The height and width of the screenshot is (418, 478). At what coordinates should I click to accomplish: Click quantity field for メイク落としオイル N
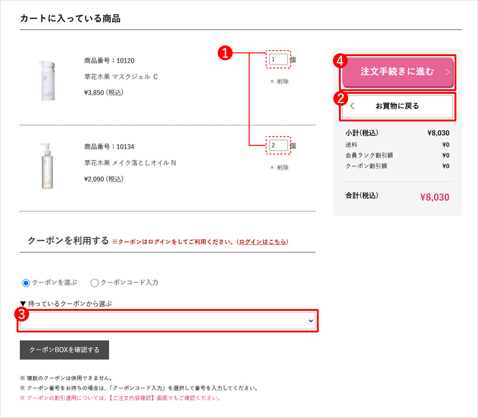point(279,145)
